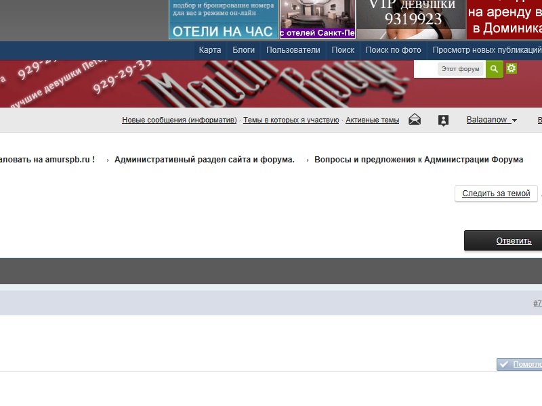Image resolution: width=542 pixels, height=406 pixels.
Task: Click the green search magnifier button
Action: [x=494, y=69]
